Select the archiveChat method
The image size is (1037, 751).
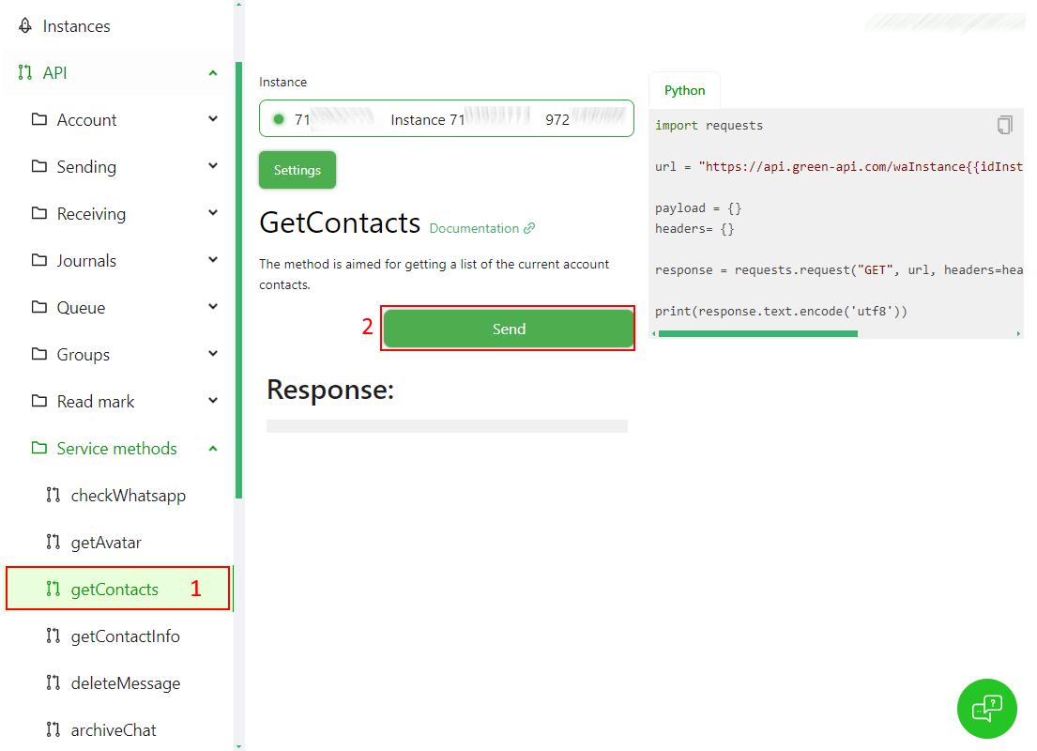pos(114,729)
